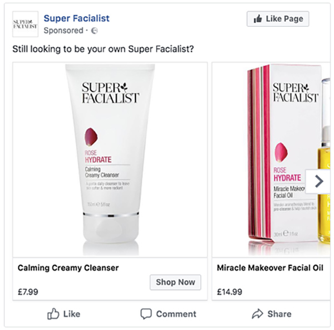Viewport: 334px width, 330px height.
Task: Select the Calming Creamy Cleanser title
Action: [x=68, y=268]
